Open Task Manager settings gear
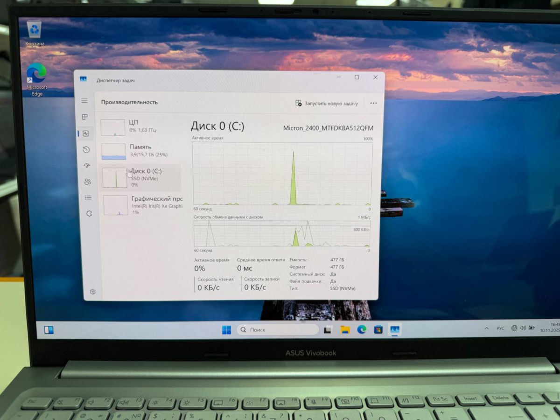Image resolution: width=560 pixels, height=420 pixels. pos(92,292)
